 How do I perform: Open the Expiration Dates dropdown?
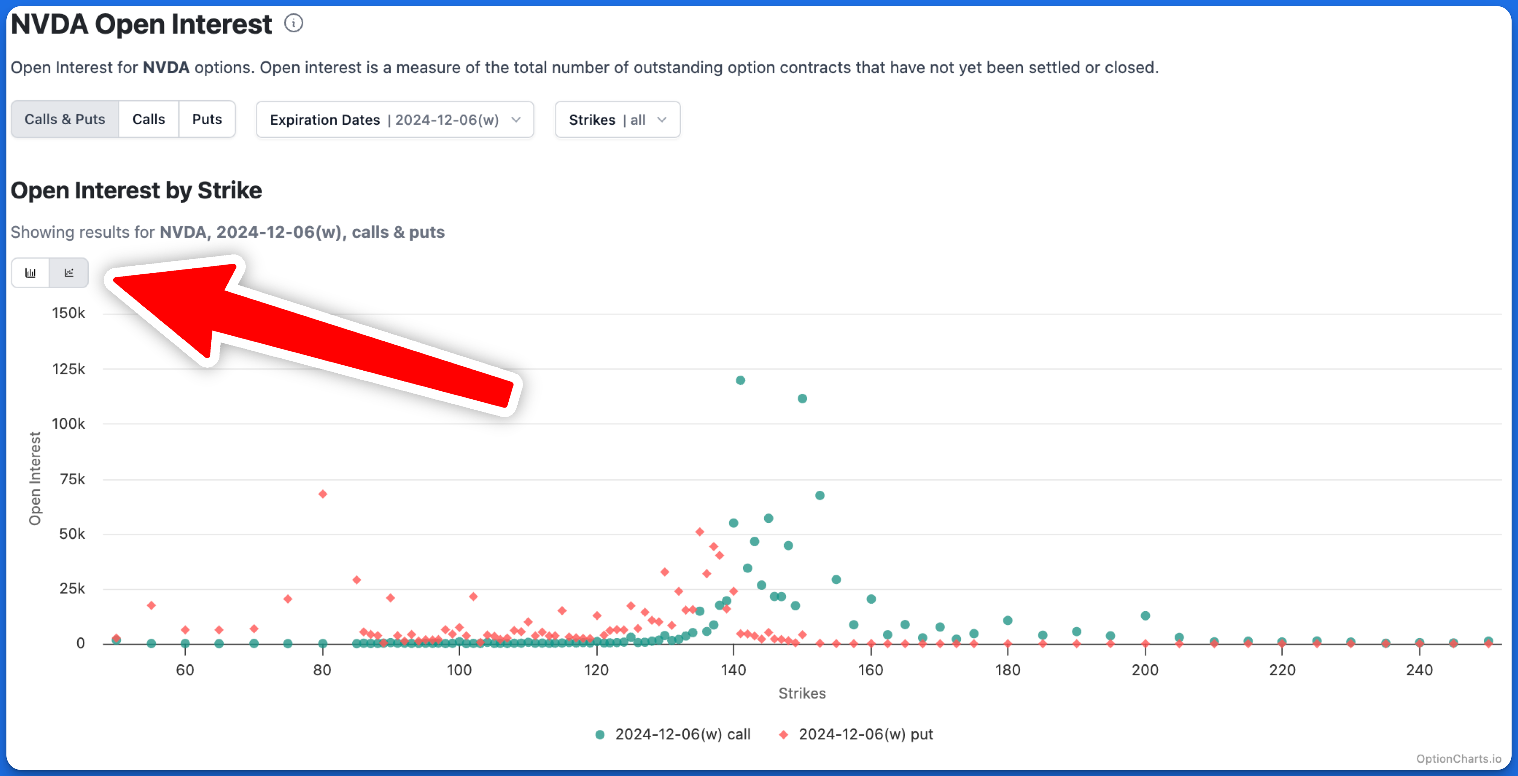tap(395, 120)
